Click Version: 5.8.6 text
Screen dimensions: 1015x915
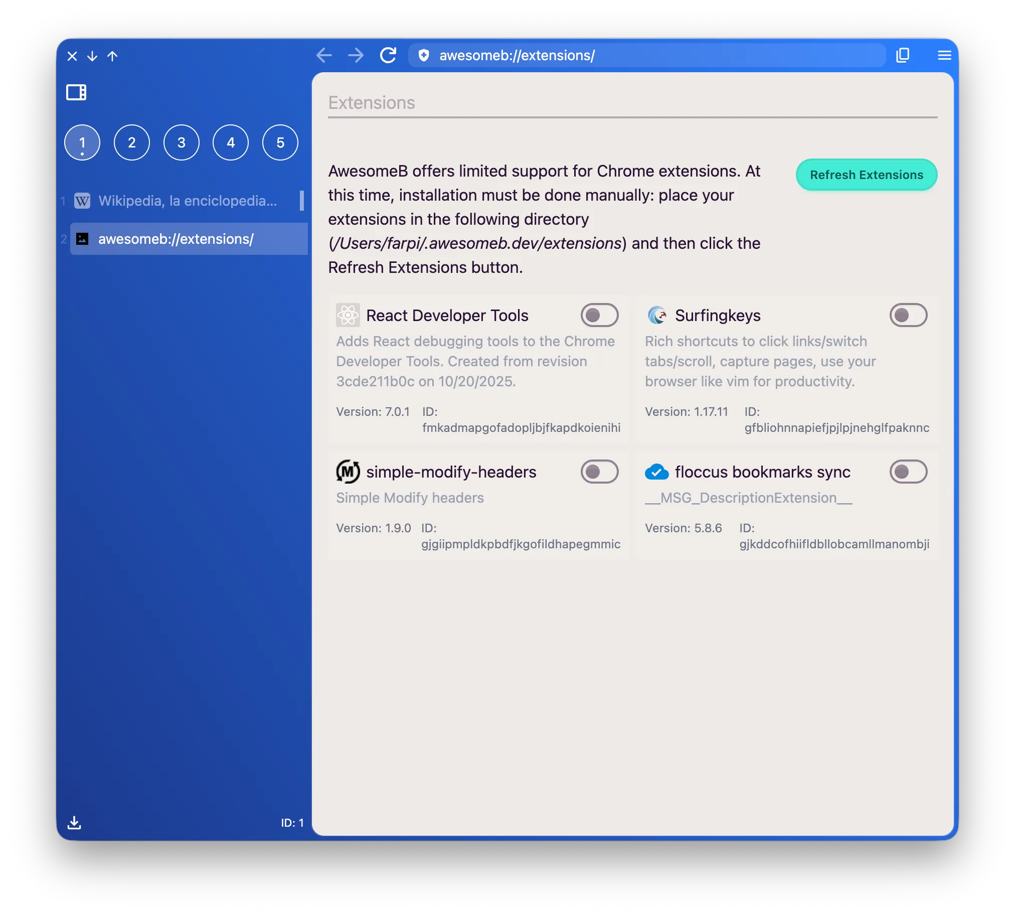point(684,528)
